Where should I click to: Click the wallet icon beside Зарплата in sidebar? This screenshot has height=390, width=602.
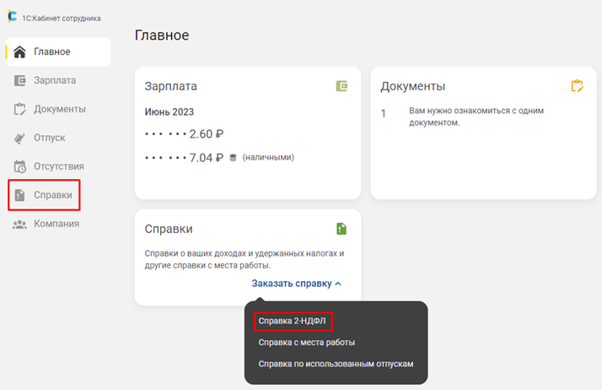click(20, 80)
